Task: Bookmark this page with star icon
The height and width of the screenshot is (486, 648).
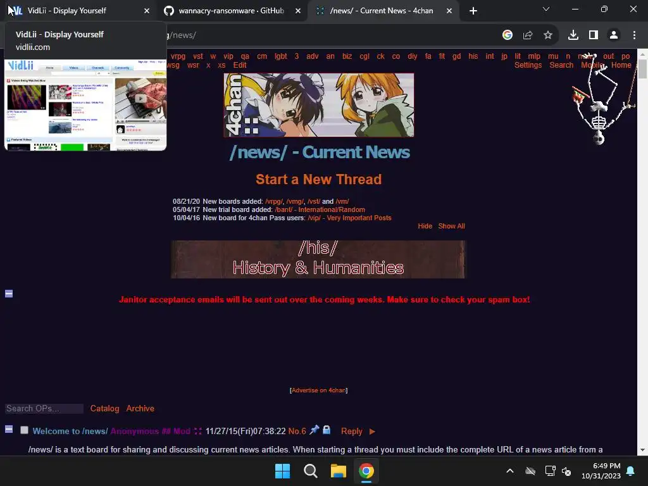Action: [547, 35]
